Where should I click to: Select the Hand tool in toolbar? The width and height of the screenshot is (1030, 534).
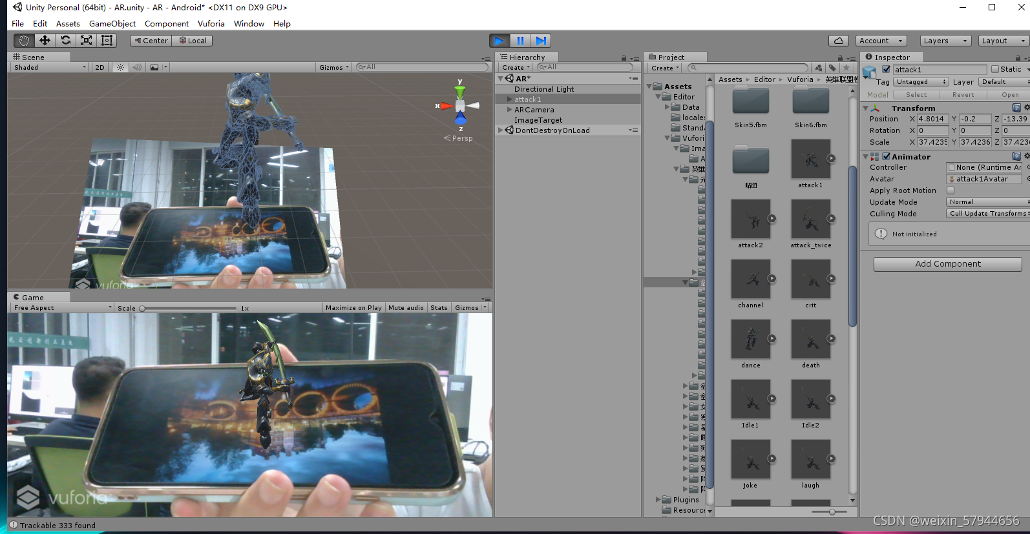coord(24,40)
